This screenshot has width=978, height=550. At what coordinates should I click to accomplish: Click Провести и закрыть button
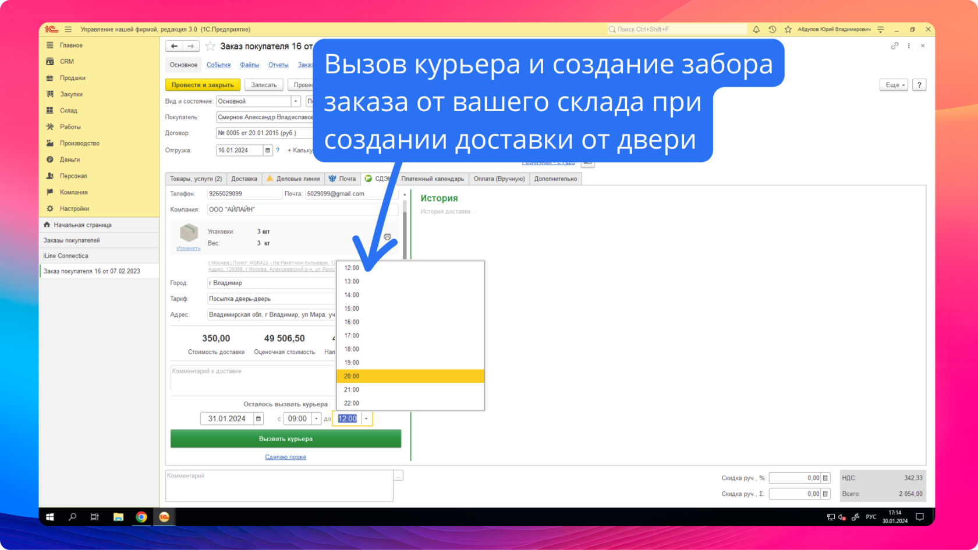tap(203, 85)
